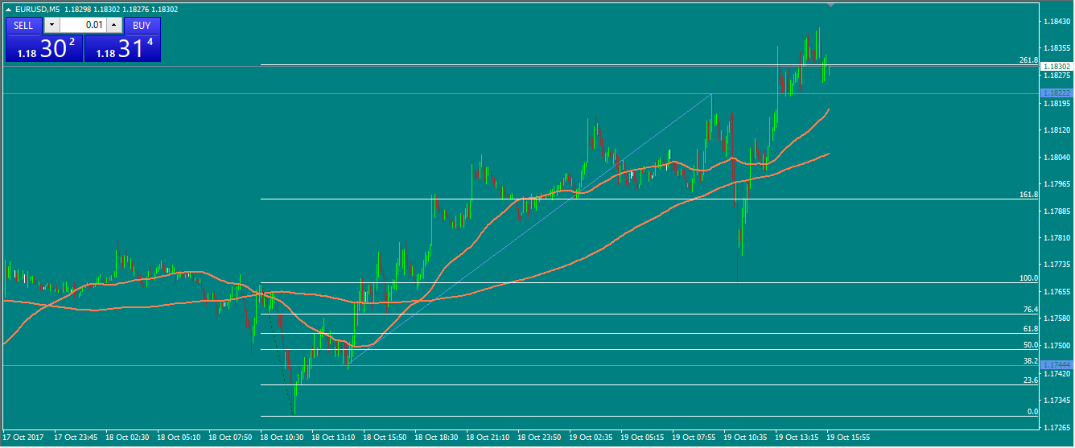Screen dimensions: 1075x448
Task: Click the Fibonacci 261.8 level label
Action: click(x=1028, y=60)
